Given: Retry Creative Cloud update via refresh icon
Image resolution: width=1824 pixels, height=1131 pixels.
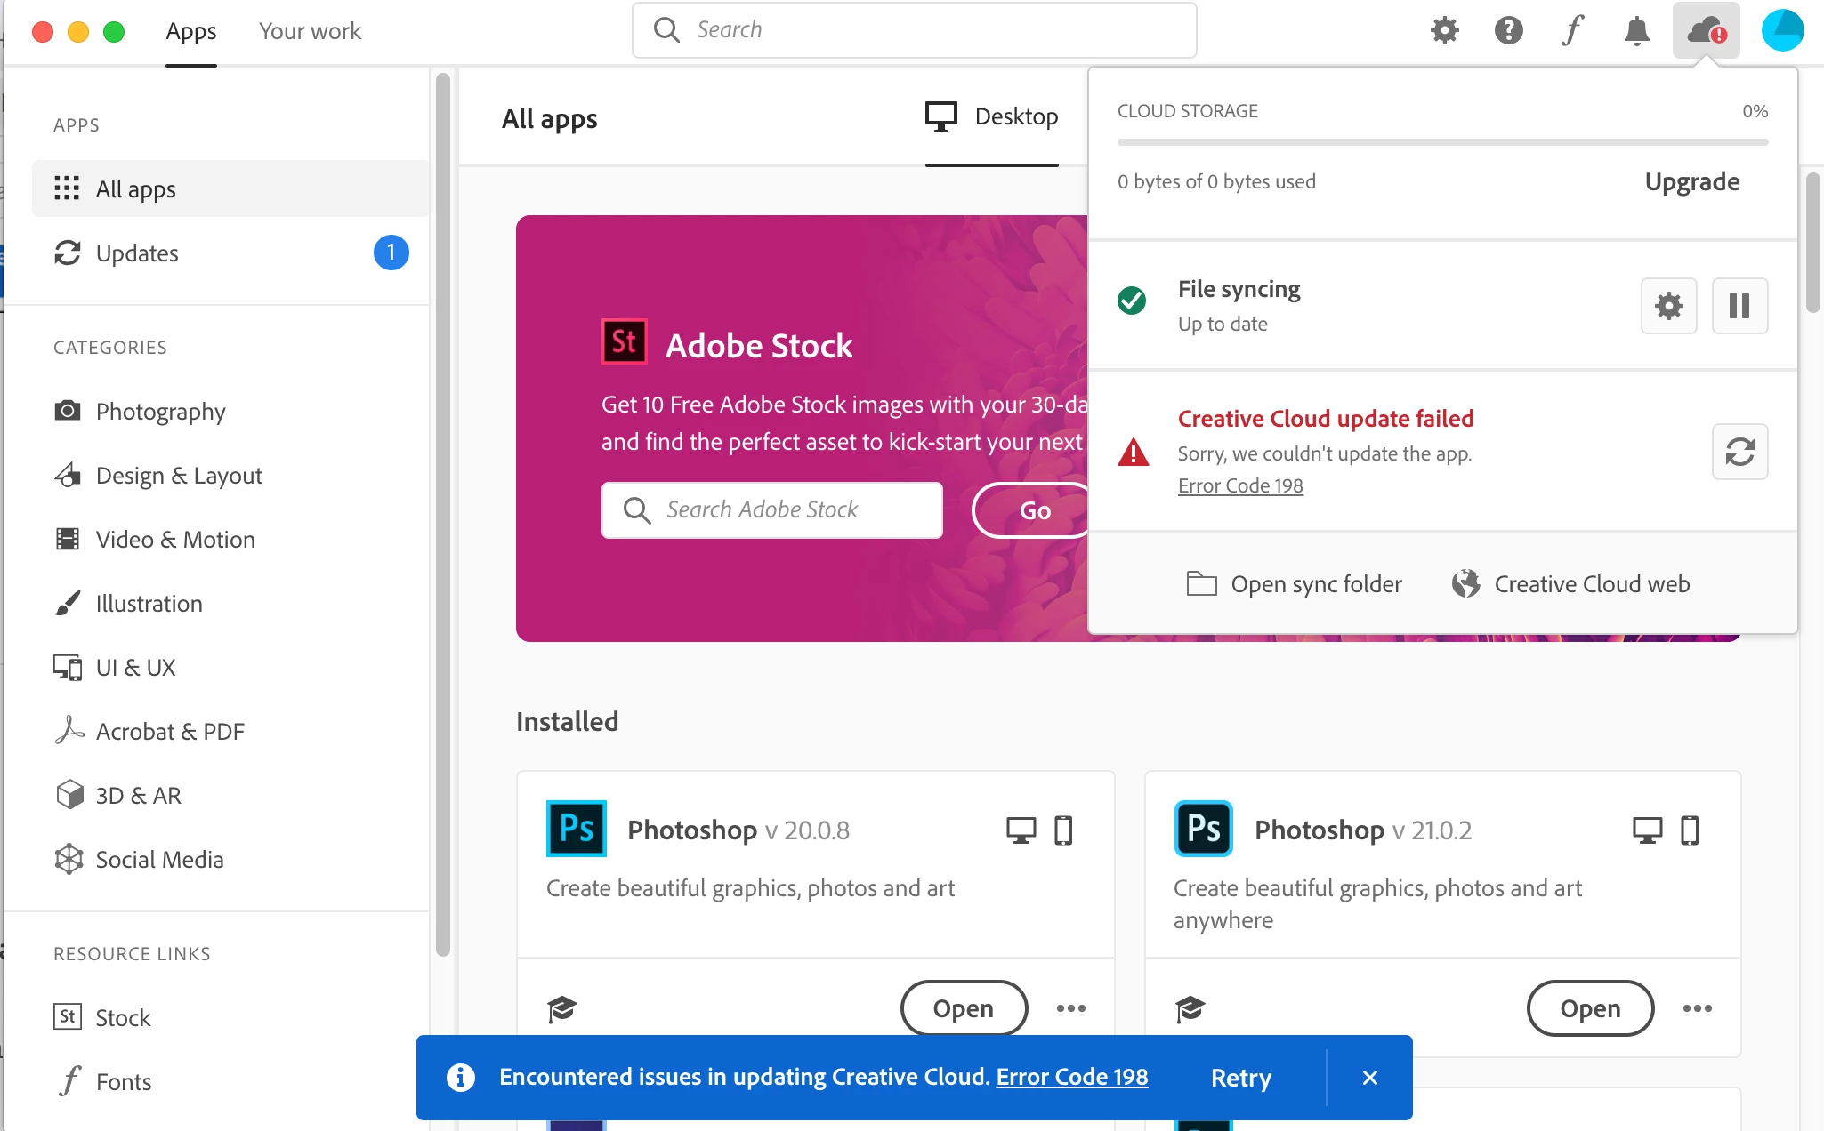Looking at the screenshot, I should click(1739, 452).
